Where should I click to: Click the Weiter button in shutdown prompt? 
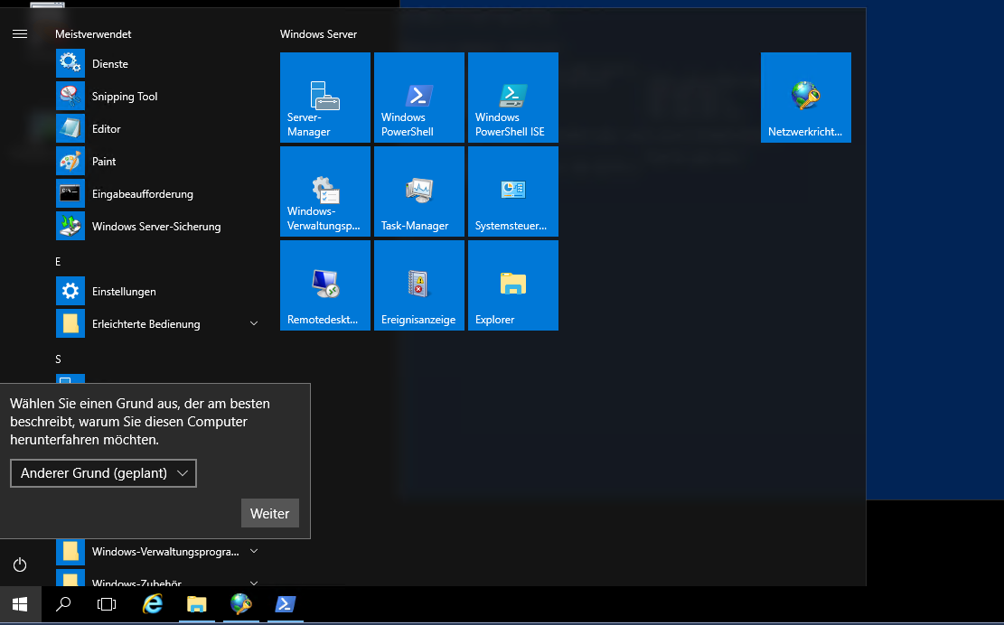coord(269,514)
